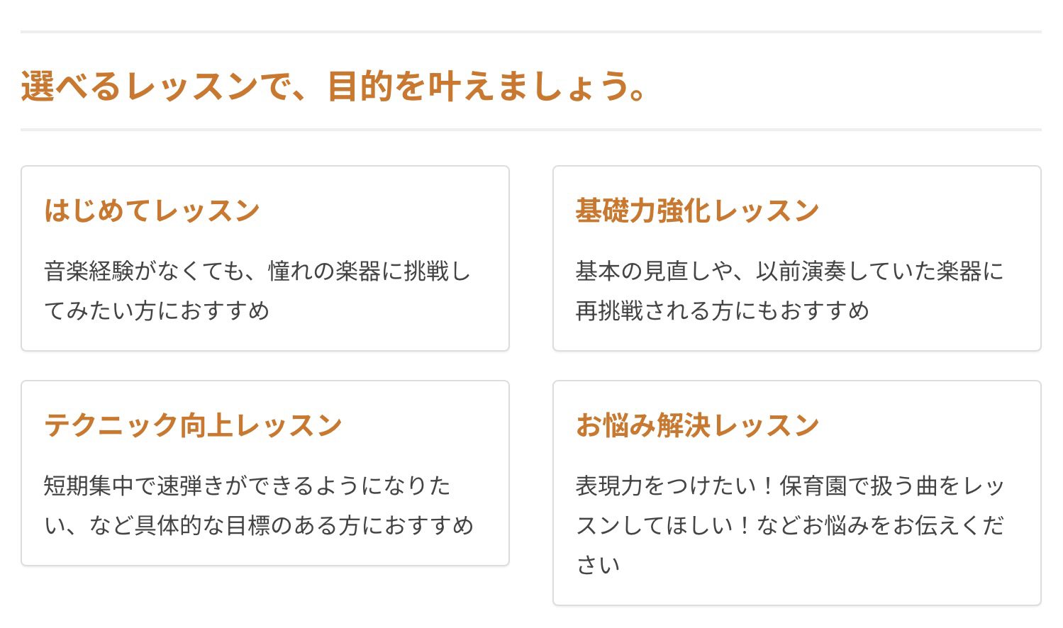This screenshot has height=628, width=1063.
Task: Click the line starting 表現力をつけたい！
Action: click(x=789, y=486)
